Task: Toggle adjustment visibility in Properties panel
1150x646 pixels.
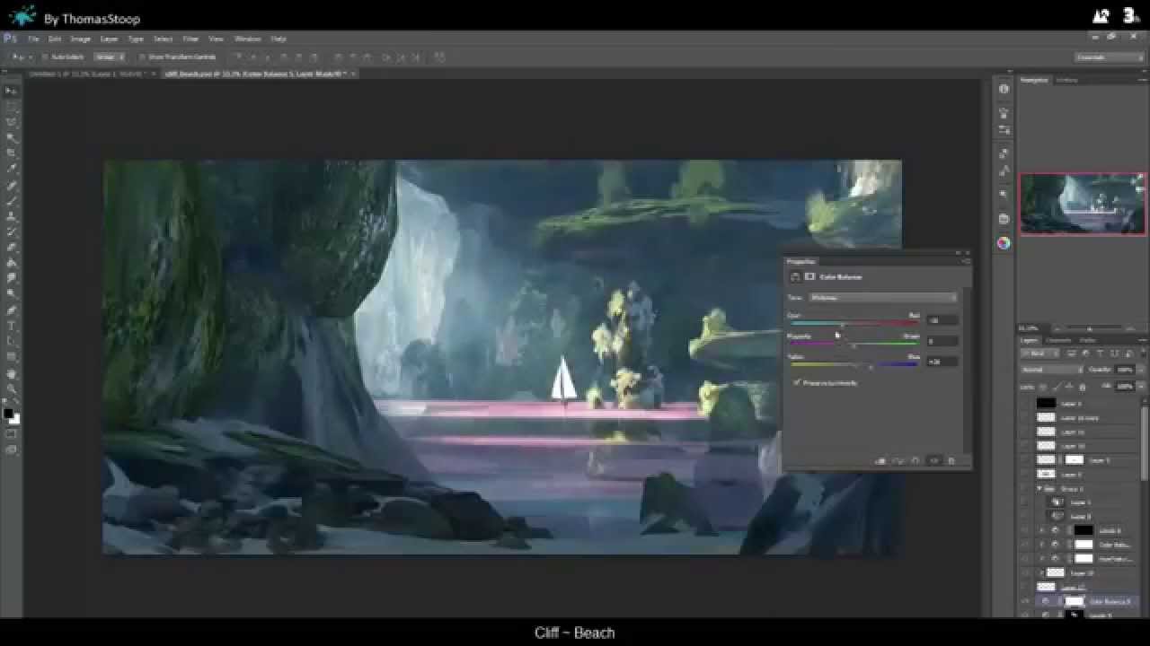Action: point(933,461)
